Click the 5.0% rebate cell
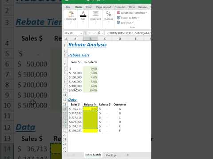213x159 pixels. coord(91,82)
